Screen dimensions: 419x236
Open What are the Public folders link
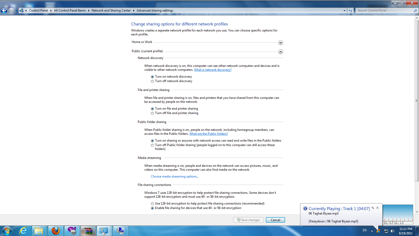tap(208, 134)
